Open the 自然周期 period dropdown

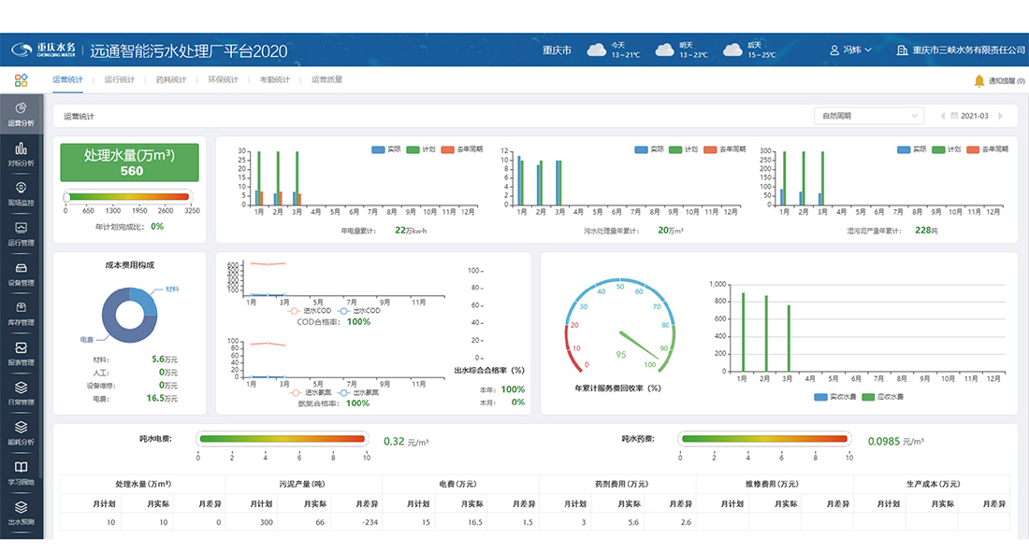869,116
